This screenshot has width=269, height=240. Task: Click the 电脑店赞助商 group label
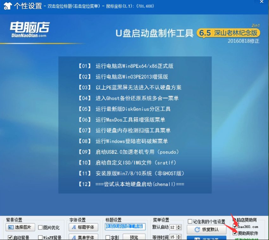245,220
